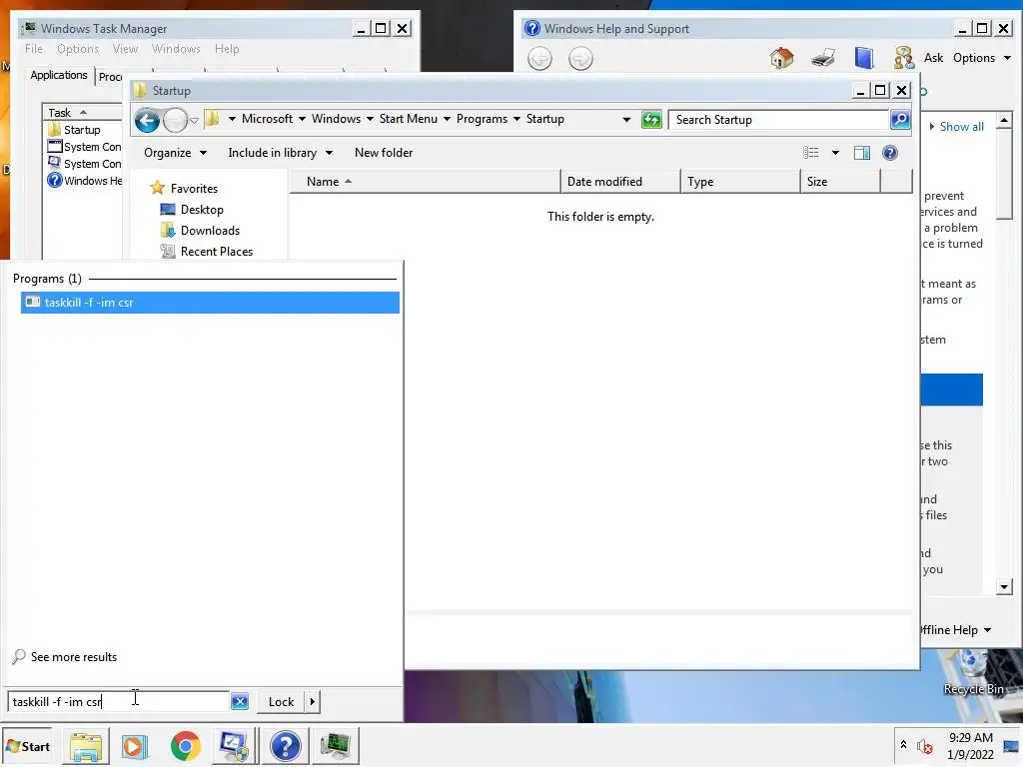The image size is (1023, 767).
Task: Go back in the Startup explorer window
Action: 148,120
